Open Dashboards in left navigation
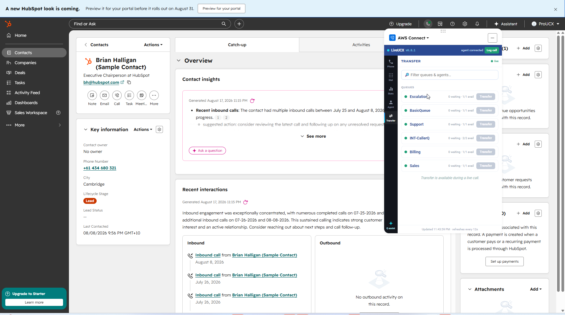The height and width of the screenshot is (315, 565). point(34,103)
